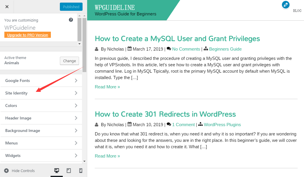Image resolution: width=304 pixels, height=177 pixels.
Task: Open the Beginners Guide category link
Action: (x=225, y=49)
